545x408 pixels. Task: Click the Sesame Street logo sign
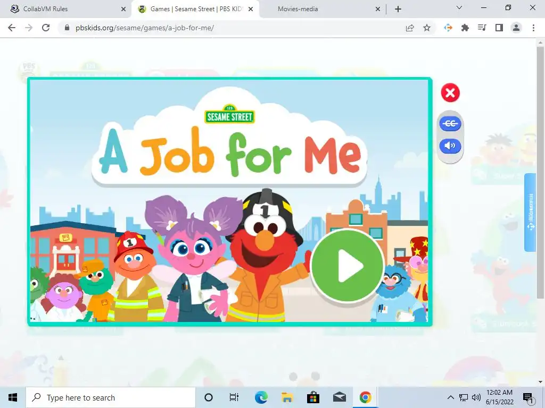229,114
